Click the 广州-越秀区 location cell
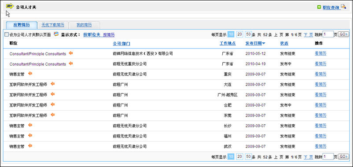Image resolution: width=353 pixels, height=167 pixels. 228,95
